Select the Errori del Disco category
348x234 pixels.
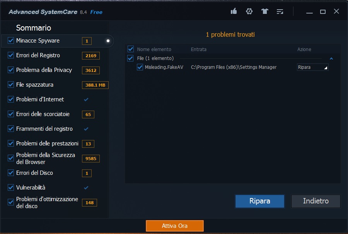(x=34, y=173)
